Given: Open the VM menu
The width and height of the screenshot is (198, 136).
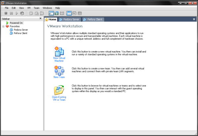Looking at the screenshot, I should [x=29, y=8].
